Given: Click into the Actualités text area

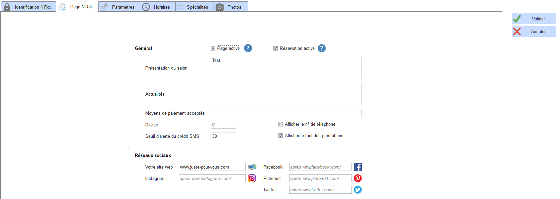Looking at the screenshot, I should pyautogui.click(x=286, y=94).
